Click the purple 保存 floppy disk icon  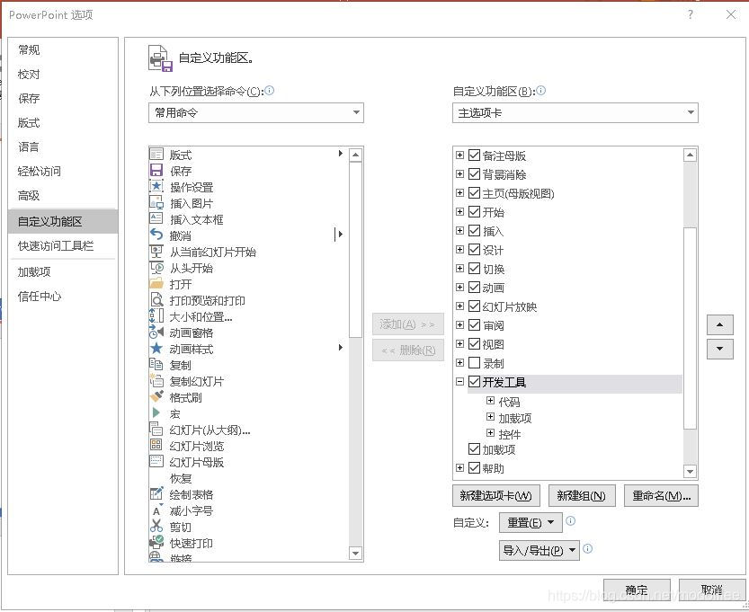(x=156, y=171)
